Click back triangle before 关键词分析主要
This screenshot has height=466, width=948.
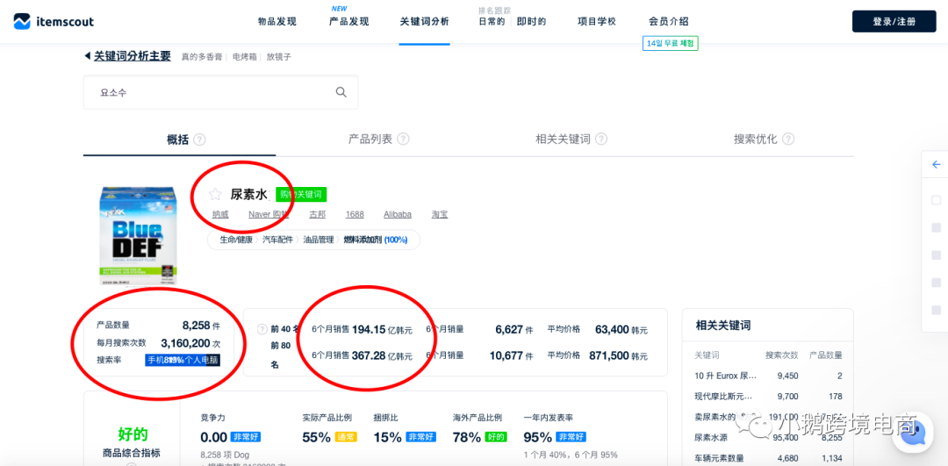[87, 56]
